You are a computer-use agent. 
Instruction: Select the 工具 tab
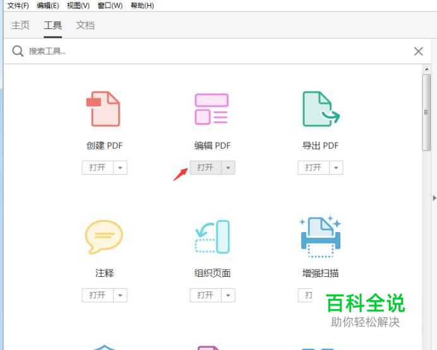pyautogui.click(x=52, y=25)
